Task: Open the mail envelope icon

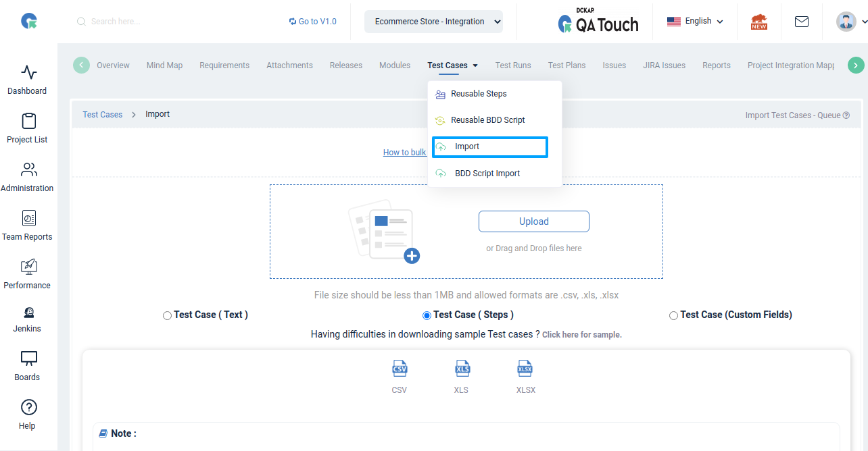Action: (802, 22)
